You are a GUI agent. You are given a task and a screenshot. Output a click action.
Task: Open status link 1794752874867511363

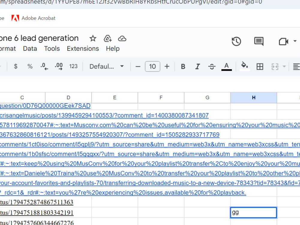tap(37, 202)
